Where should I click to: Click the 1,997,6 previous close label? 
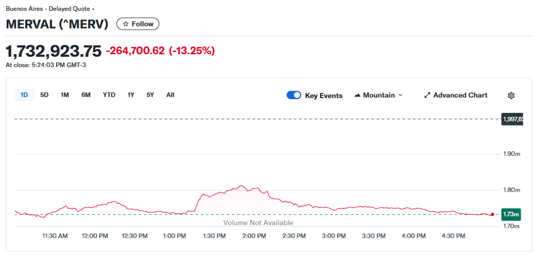[x=512, y=119]
